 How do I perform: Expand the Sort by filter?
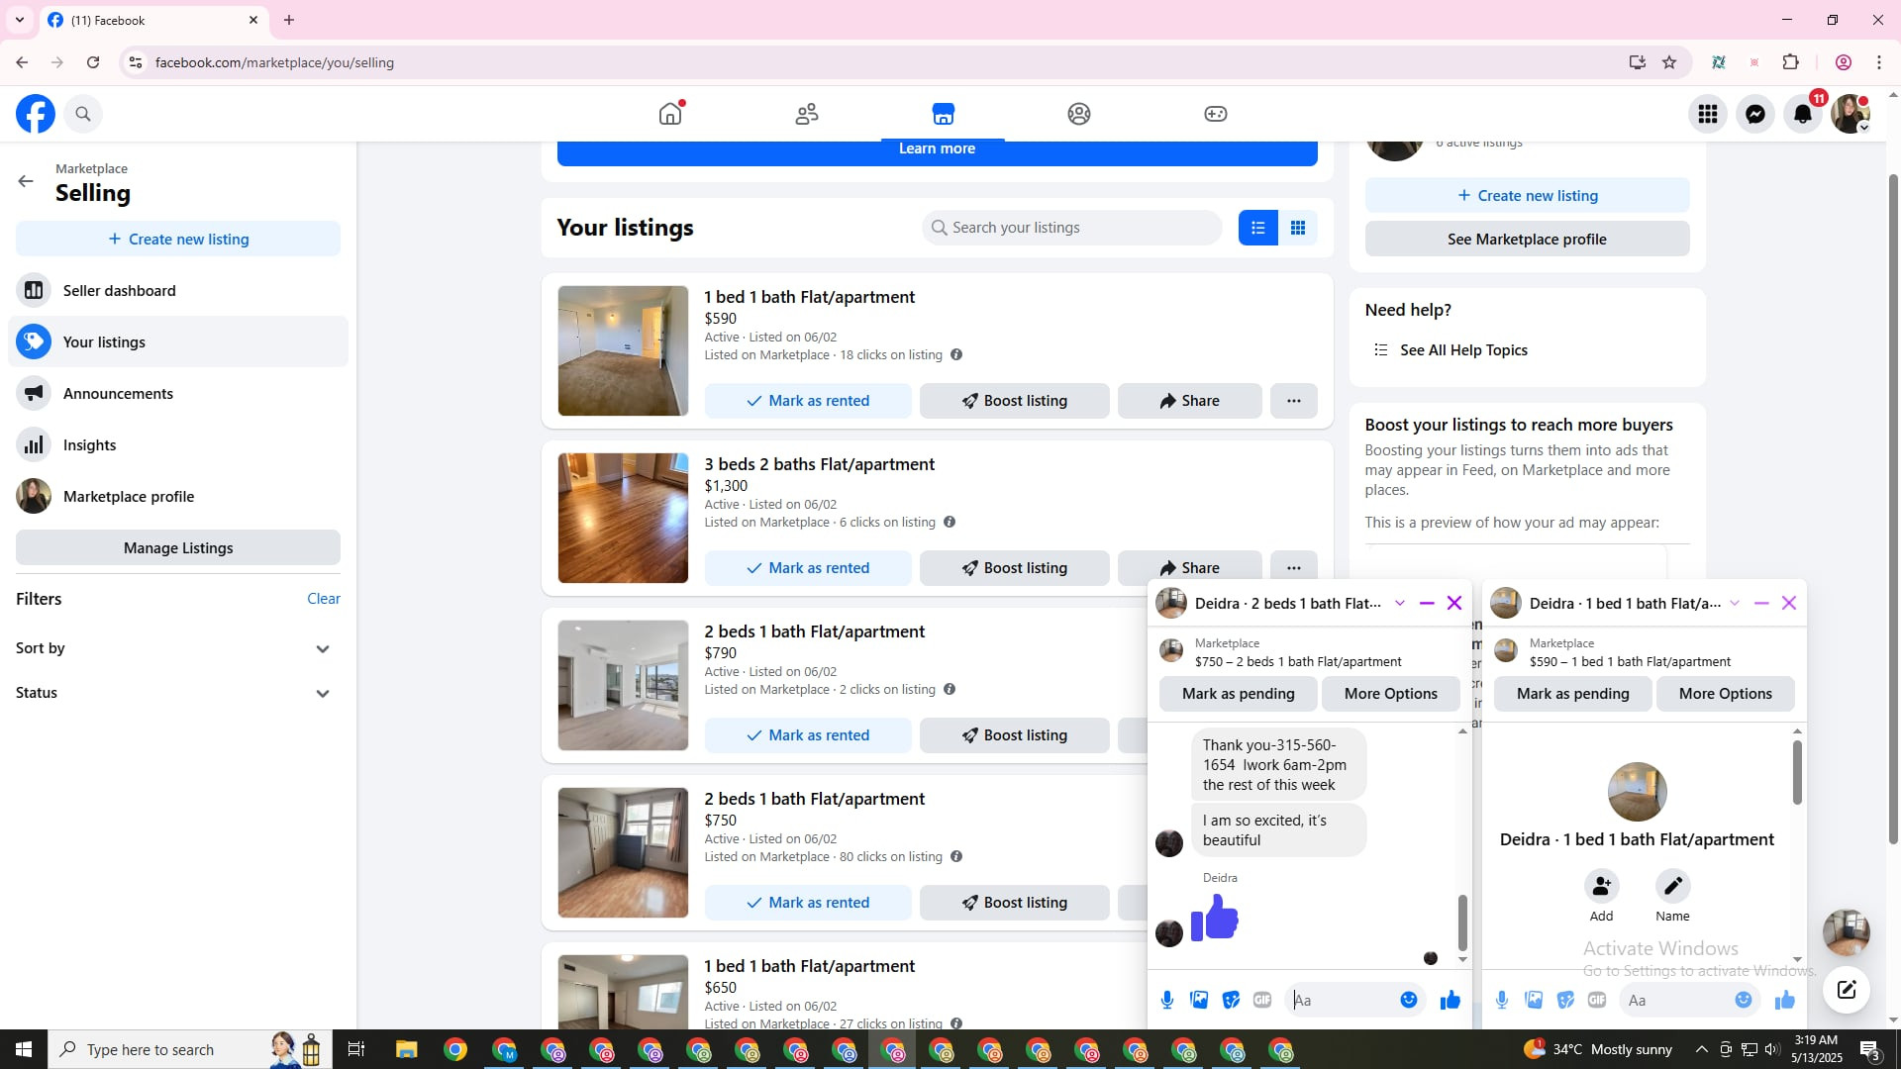(x=178, y=648)
